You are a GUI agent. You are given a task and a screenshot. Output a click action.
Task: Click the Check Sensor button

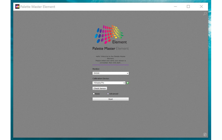[100, 88]
